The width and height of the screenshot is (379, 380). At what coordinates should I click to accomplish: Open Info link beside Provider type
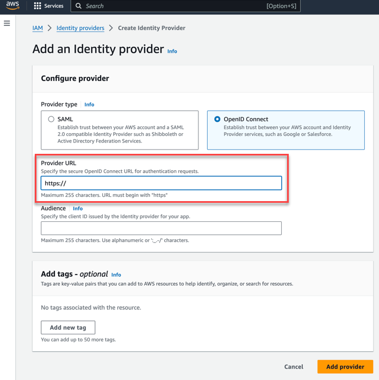tap(89, 104)
